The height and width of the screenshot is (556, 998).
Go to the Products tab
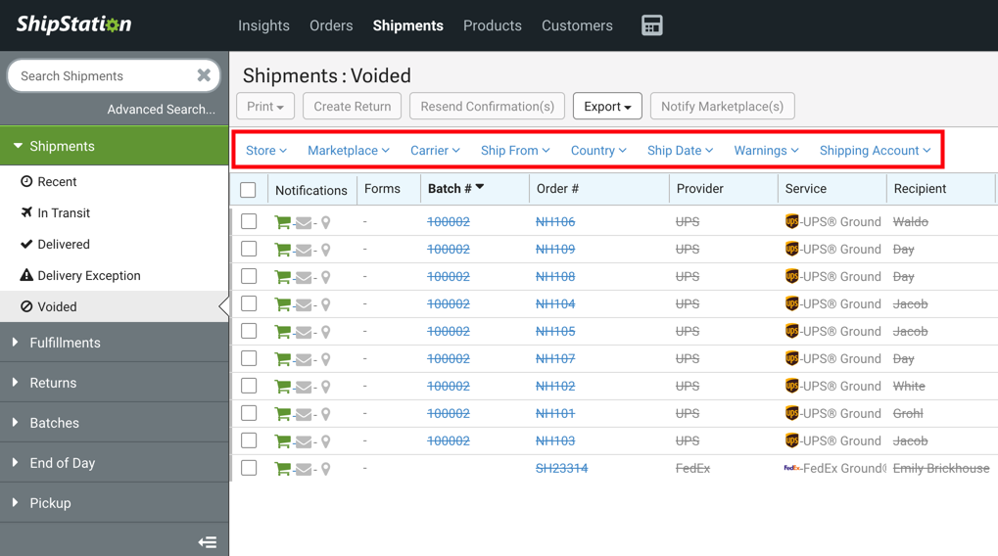(493, 25)
